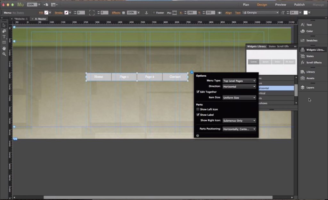Toggle the Footer checkbox
The height and width of the screenshot is (200, 328).
(154, 13)
